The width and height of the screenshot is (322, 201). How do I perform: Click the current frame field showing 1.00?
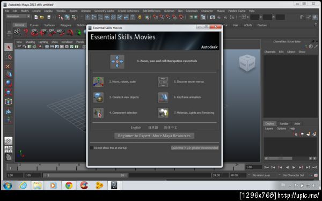click(x=254, y=167)
